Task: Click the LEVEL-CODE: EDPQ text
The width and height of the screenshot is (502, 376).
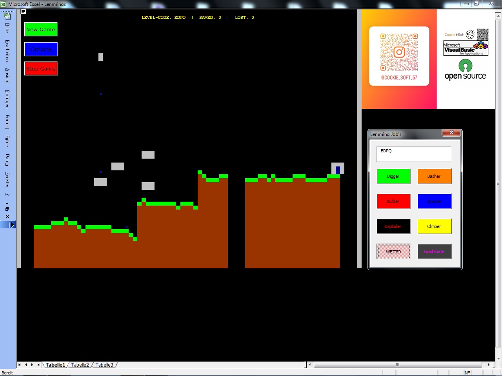Action: point(164,18)
